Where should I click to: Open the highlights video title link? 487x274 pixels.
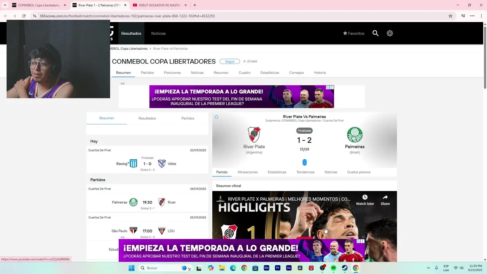tap(289, 199)
